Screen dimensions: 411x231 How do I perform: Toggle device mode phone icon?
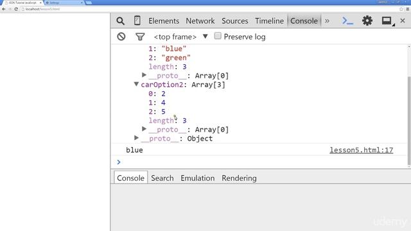pos(137,21)
